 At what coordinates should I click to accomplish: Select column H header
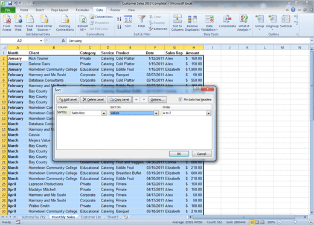(194, 48)
